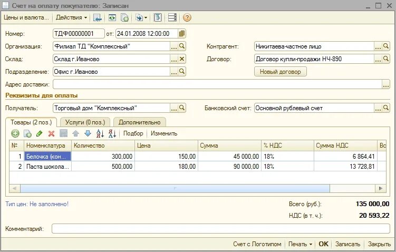
Task: Move the row up with arrow icon
Action: pyautogui.click(x=75, y=133)
